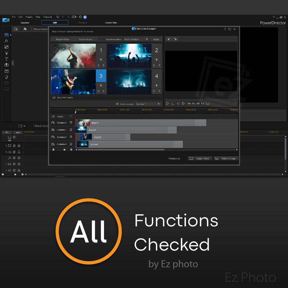The width and height of the screenshot is (288, 288).
Task: Toggle the fx track enable checkbox
Action: (x=14, y=158)
